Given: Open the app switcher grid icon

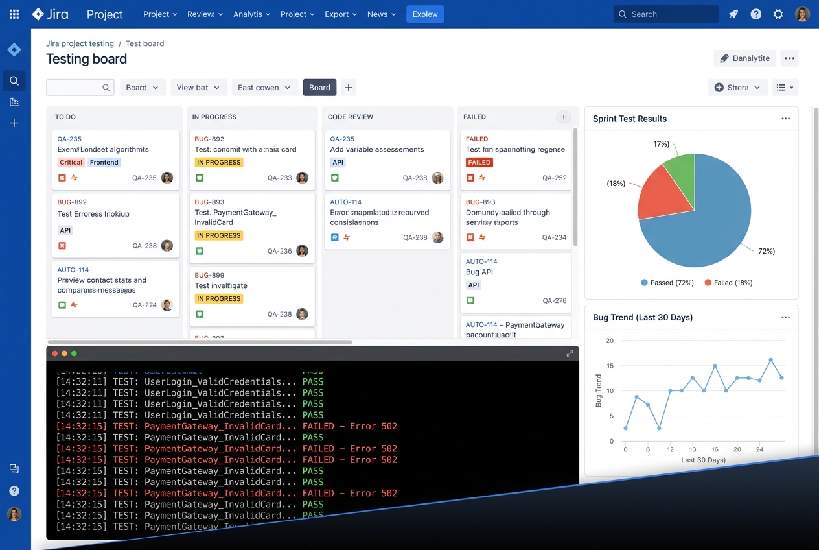Looking at the screenshot, I should (x=14, y=14).
